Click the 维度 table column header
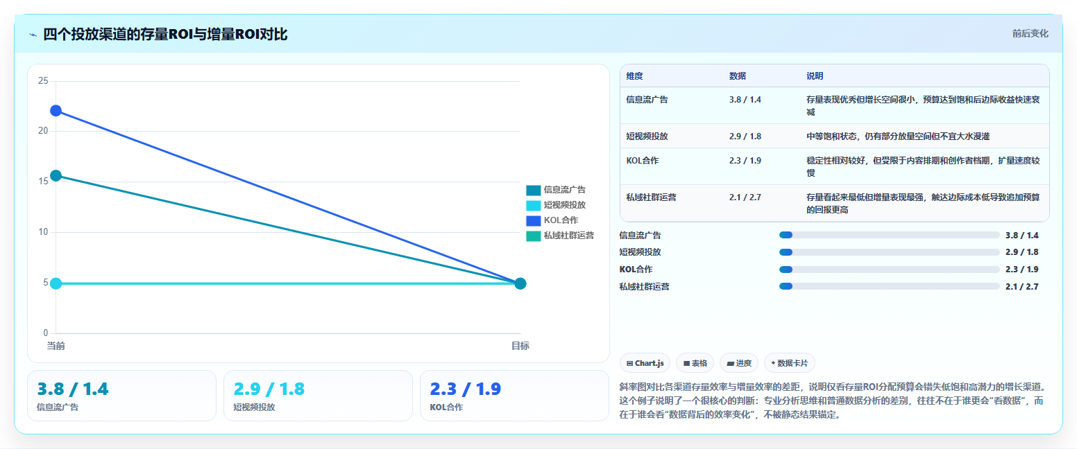Viewport: 1077px width, 449px height. (635, 76)
